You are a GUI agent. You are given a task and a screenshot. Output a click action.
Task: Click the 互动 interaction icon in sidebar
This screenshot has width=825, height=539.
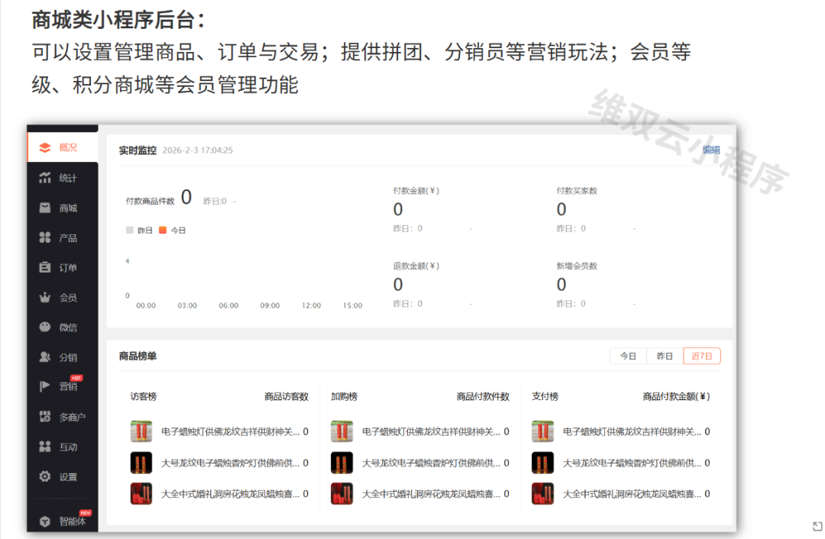pyautogui.click(x=45, y=447)
